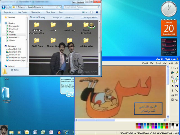Click the refresh button beside the address bar
Image resolution: width=180 pixels, height=135 pixels.
(x=59, y=7)
